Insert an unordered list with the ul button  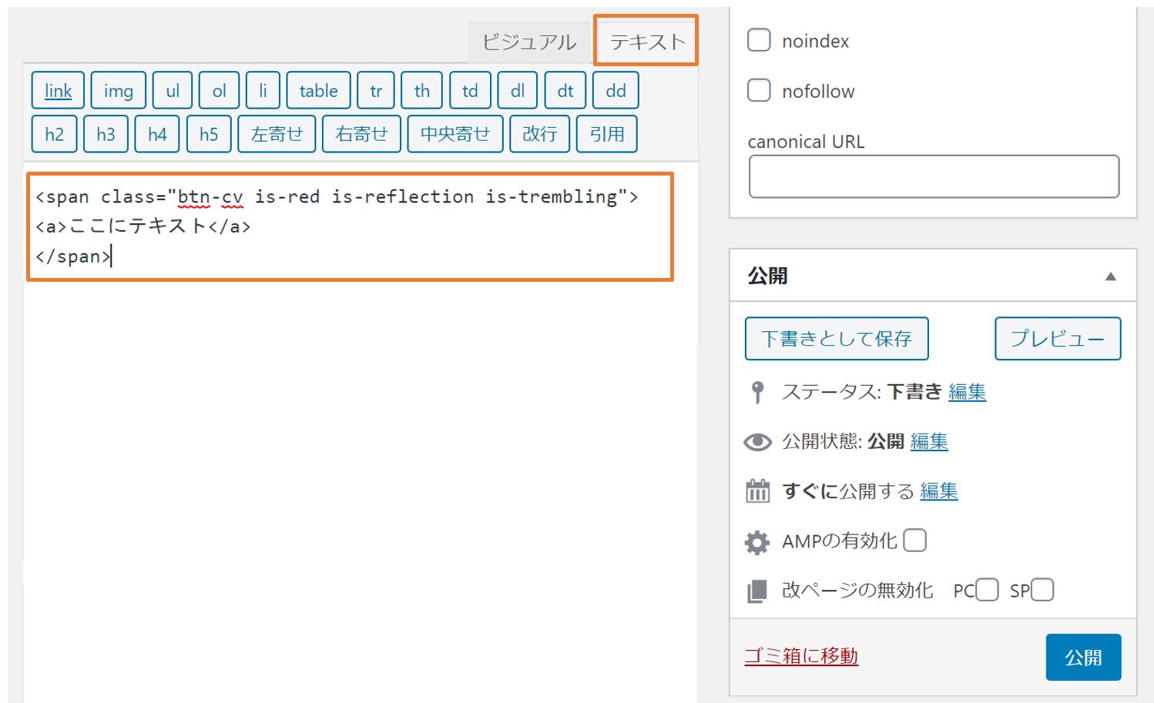(x=172, y=90)
